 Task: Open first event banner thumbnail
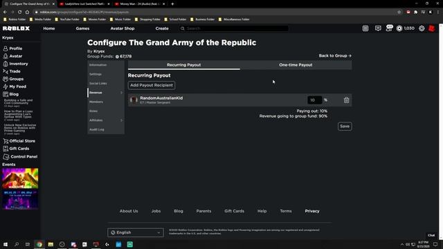click(20, 178)
